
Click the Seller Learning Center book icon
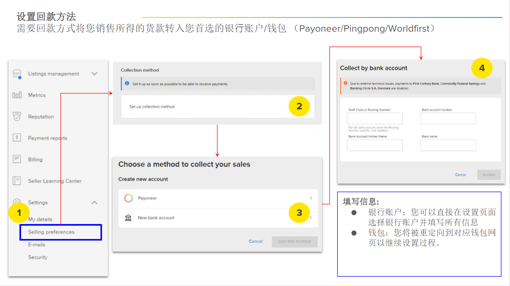pyautogui.click(x=17, y=181)
